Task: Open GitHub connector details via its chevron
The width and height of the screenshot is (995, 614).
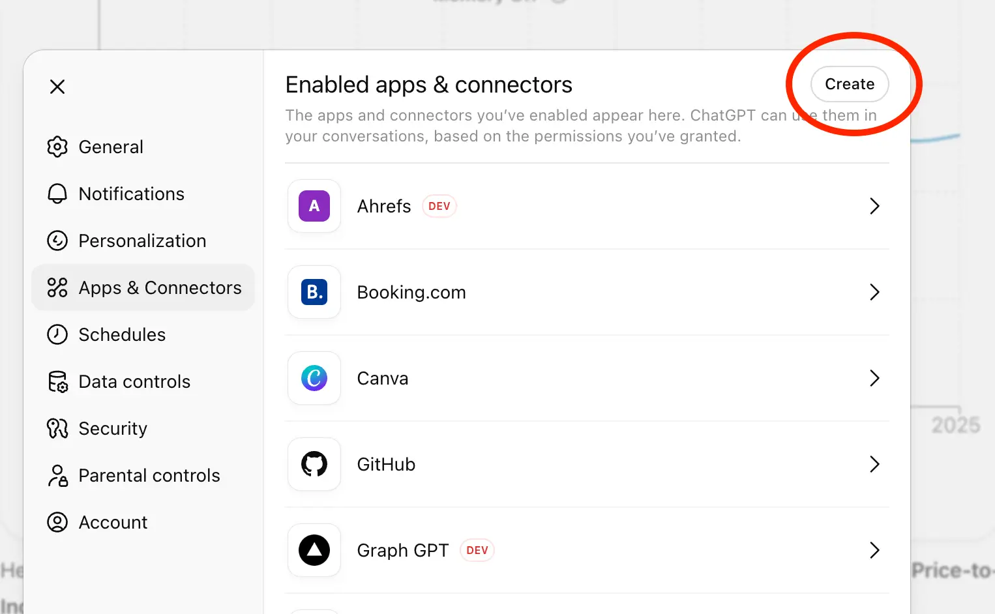Action: (875, 464)
